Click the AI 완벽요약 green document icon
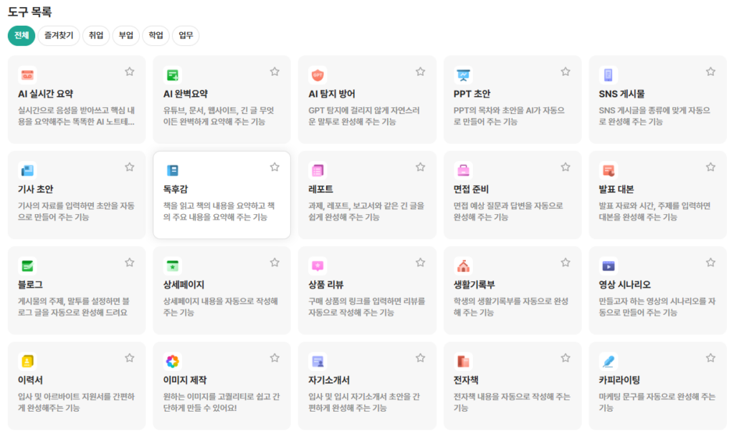 tap(171, 74)
